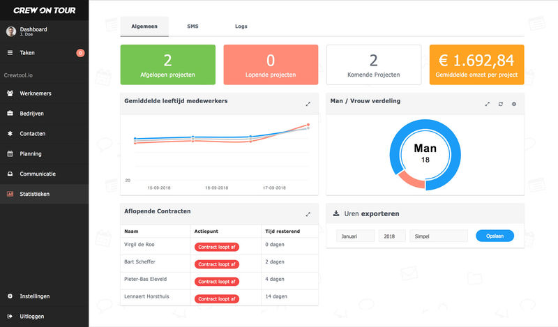Click the Werknemers users icon in sidebar
The height and width of the screenshot is (327, 558).
coord(10,93)
